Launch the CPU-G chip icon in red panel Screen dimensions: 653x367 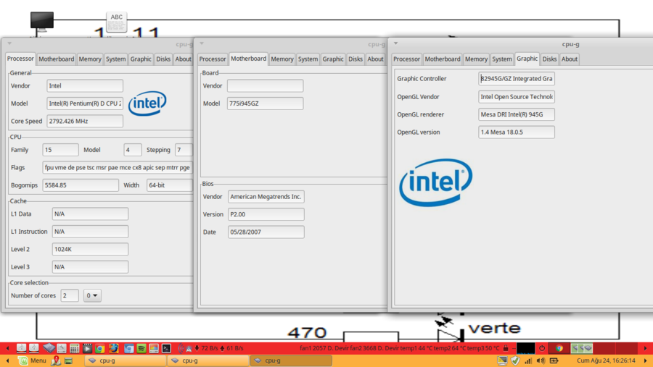click(x=49, y=348)
